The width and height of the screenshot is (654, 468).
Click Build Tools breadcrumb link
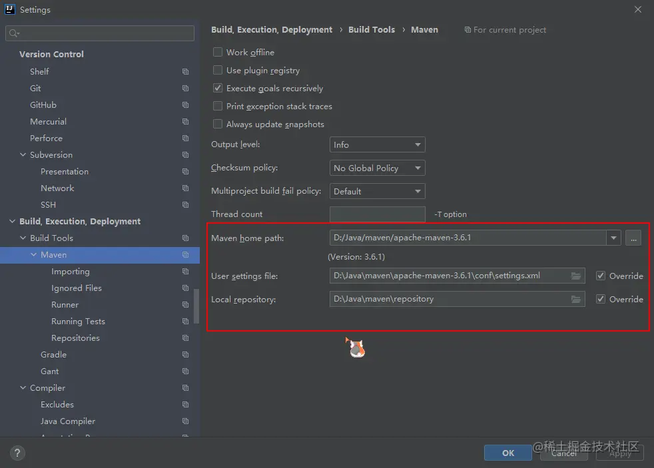click(372, 29)
